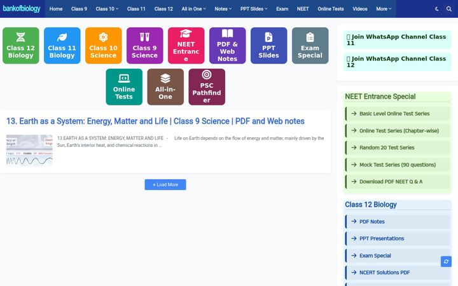Click arrow icon beside Class 12 PDF Notes
The width and height of the screenshot is (458, 286).
coord(354,222)
